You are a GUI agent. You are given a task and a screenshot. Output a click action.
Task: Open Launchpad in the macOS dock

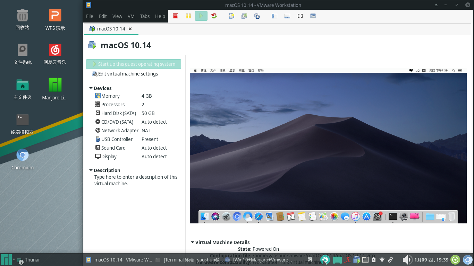click(x=226, y=217)
